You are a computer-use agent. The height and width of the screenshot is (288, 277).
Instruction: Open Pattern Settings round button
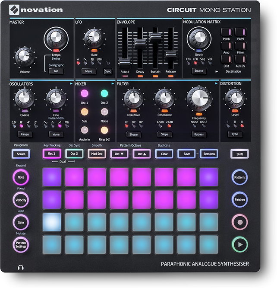tap(21, 245)
